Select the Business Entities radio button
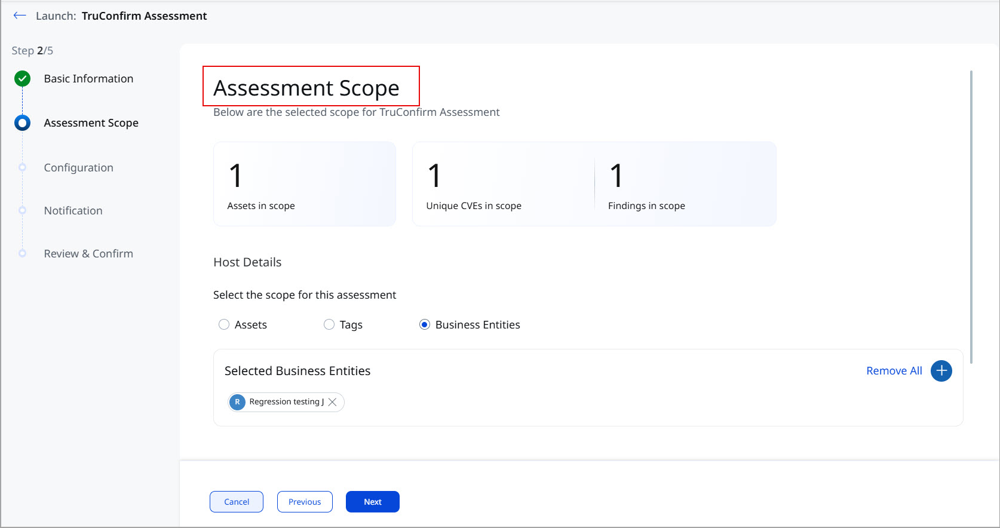The height and width of the screenshot is (528, 1000). pyautogui.click(x=425, y=324)
